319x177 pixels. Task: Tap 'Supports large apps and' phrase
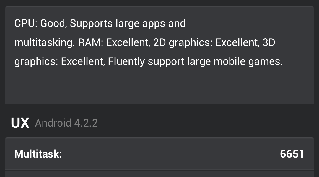[x=128, y=23]
